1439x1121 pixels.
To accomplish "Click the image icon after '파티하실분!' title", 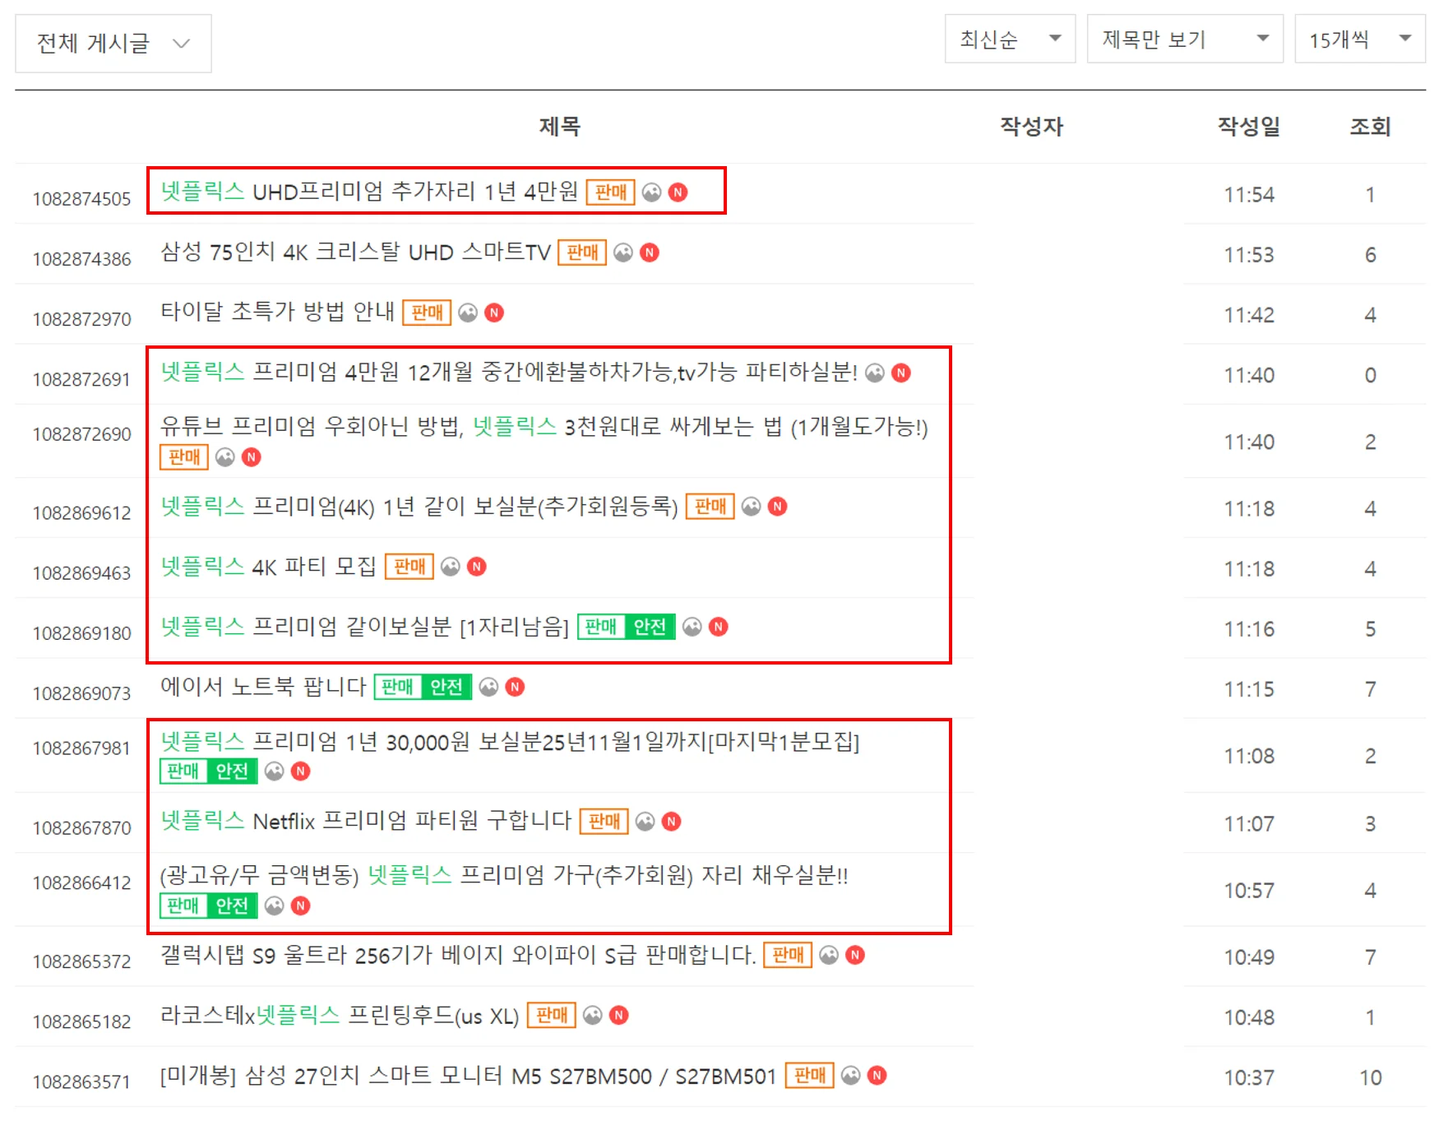I will point(875,373).
